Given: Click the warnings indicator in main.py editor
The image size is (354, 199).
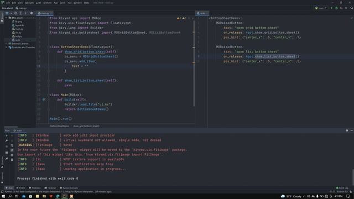Looking at the screenshot, I should click(x=182, y=18).
